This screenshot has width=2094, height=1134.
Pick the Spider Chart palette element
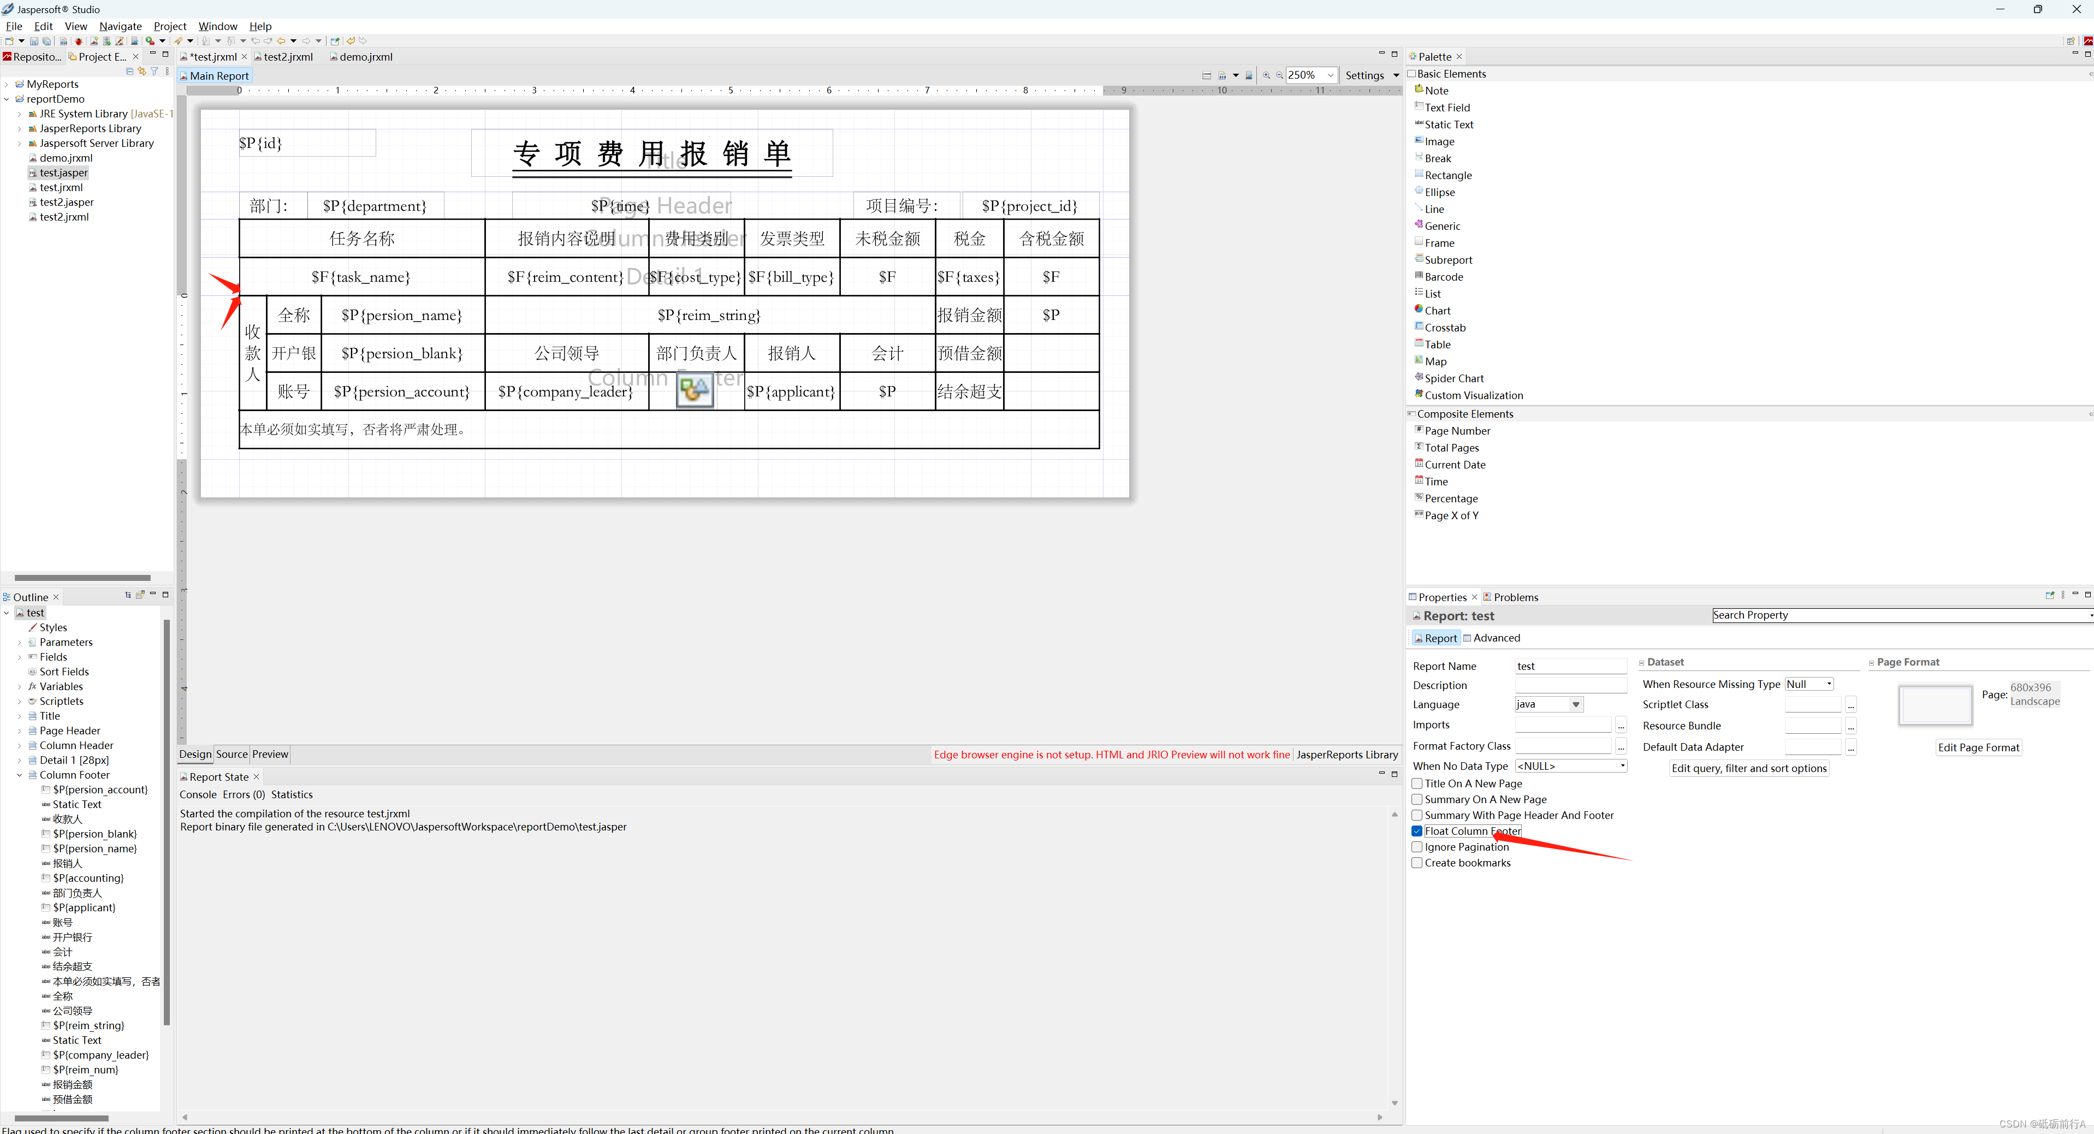click(x=1454, y=379)
